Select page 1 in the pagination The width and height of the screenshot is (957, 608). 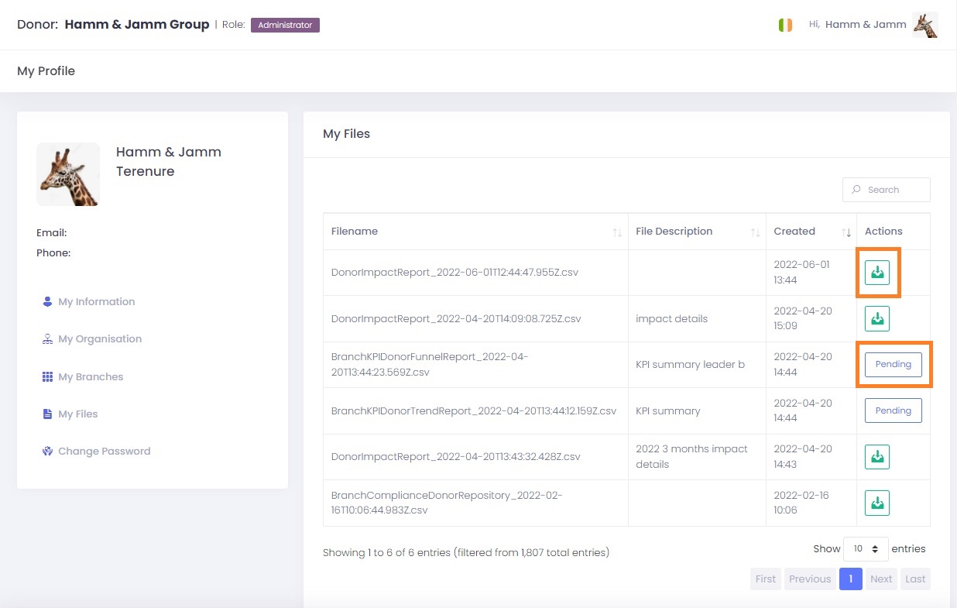click(850, 579)
